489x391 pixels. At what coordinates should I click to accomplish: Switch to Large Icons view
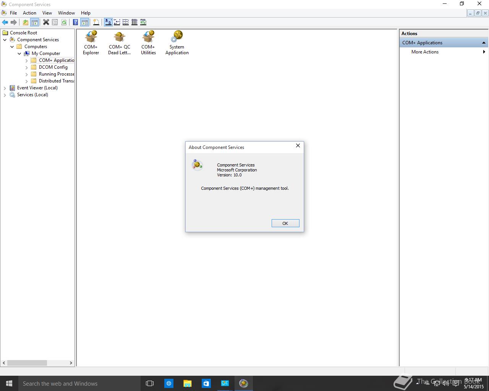coord(108,22)
